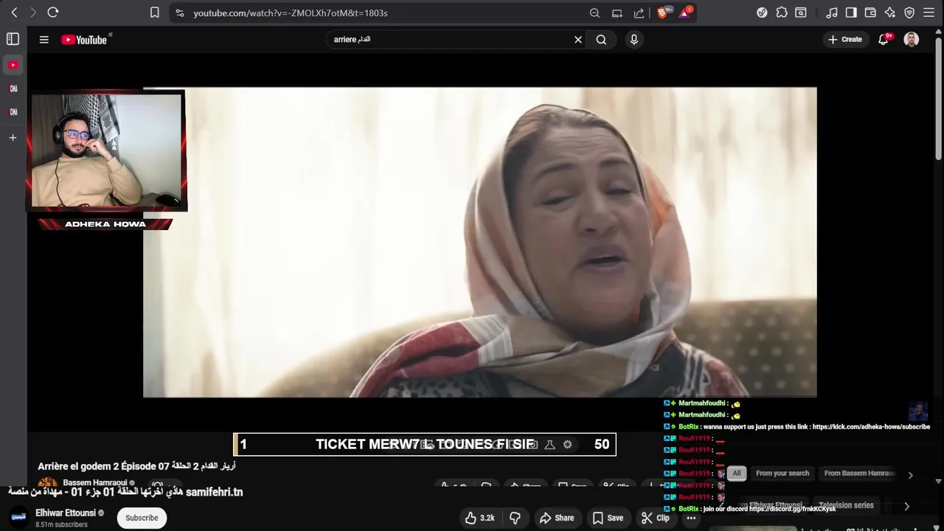Open site settings icon beside the URL
944x531 pixels.
[180, 13]
